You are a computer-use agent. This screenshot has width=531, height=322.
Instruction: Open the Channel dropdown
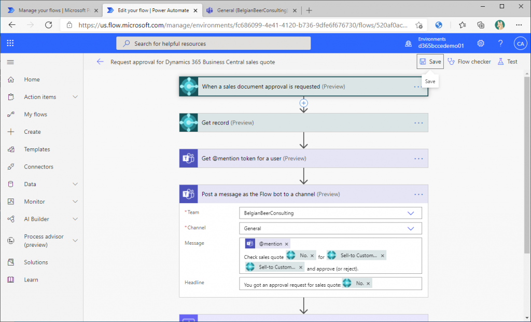[411, 229]
